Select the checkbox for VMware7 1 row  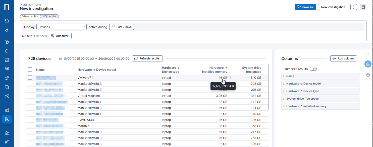pyautogui.click(x=30, y=78)
